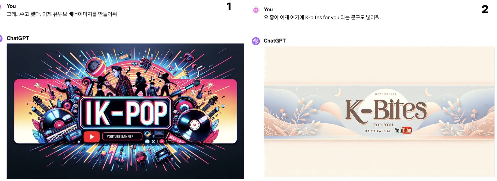Screen dimensions: 497x181
Task: Click the K-bites for you request message
Action: tap(322, 18)
